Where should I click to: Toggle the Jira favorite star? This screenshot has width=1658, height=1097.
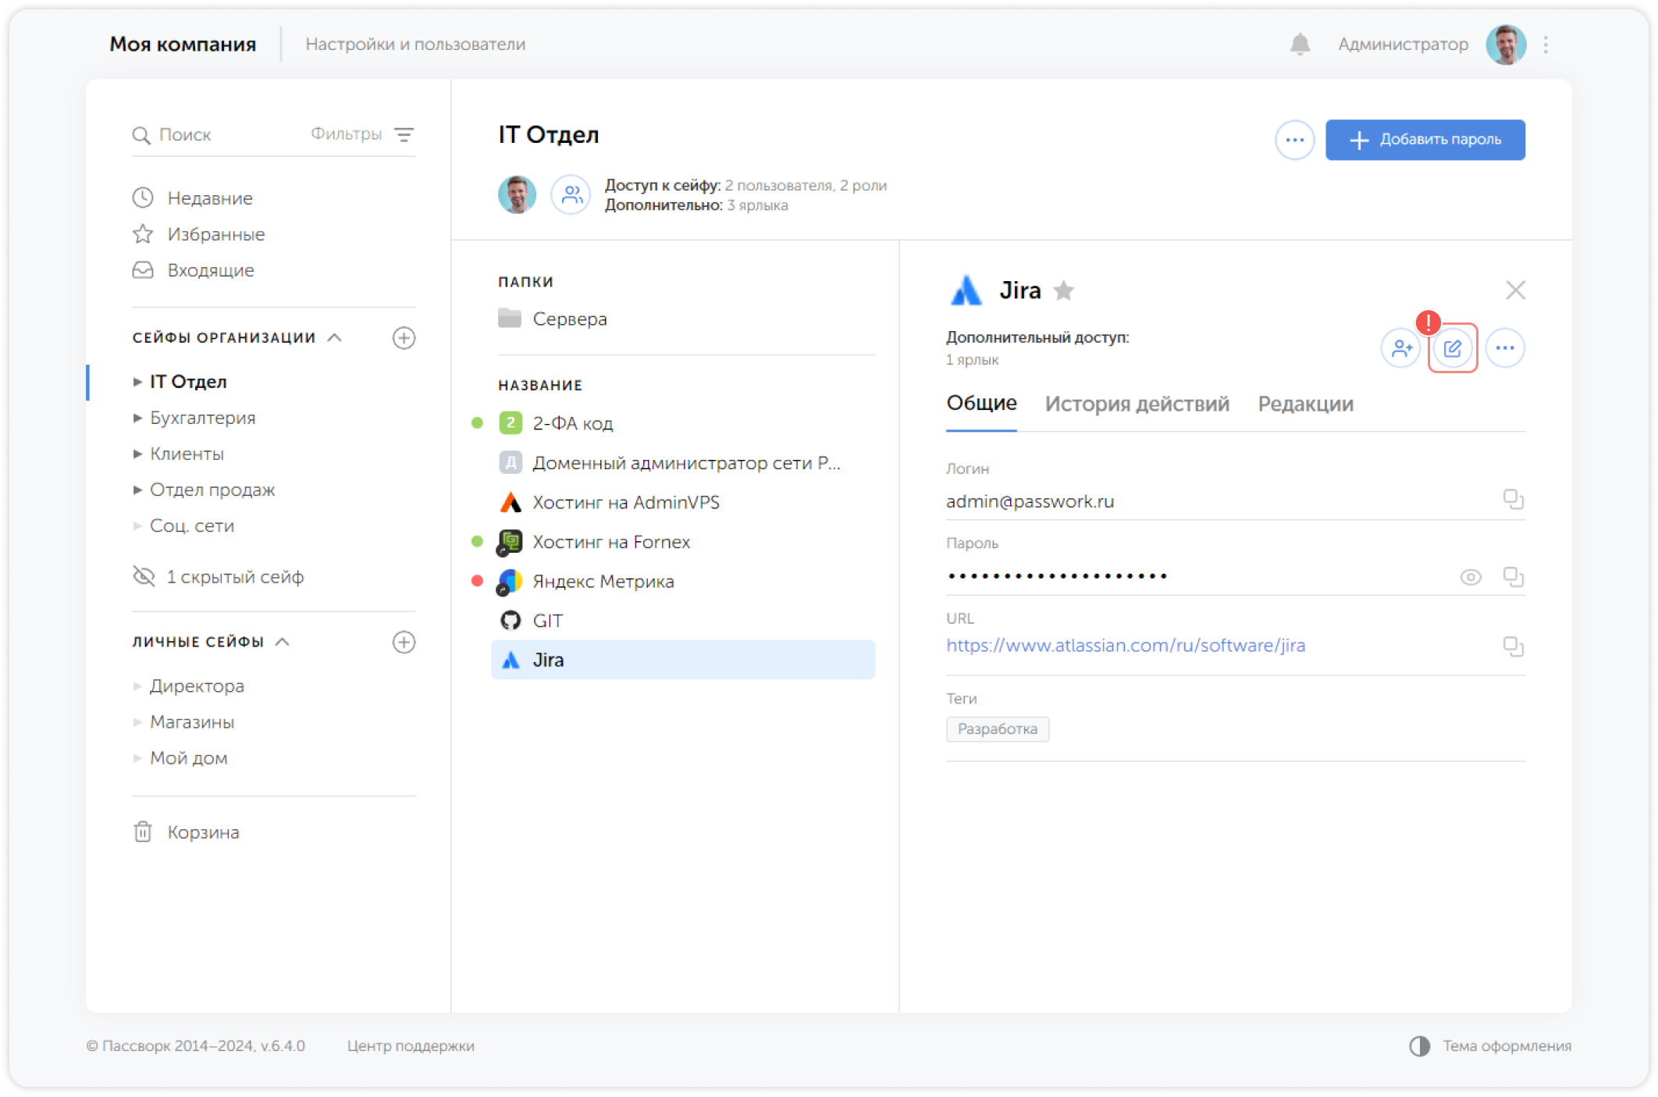pos(1063,290)
